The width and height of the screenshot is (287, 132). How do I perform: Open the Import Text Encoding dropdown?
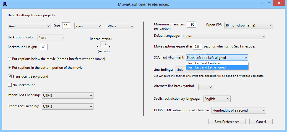67,96
